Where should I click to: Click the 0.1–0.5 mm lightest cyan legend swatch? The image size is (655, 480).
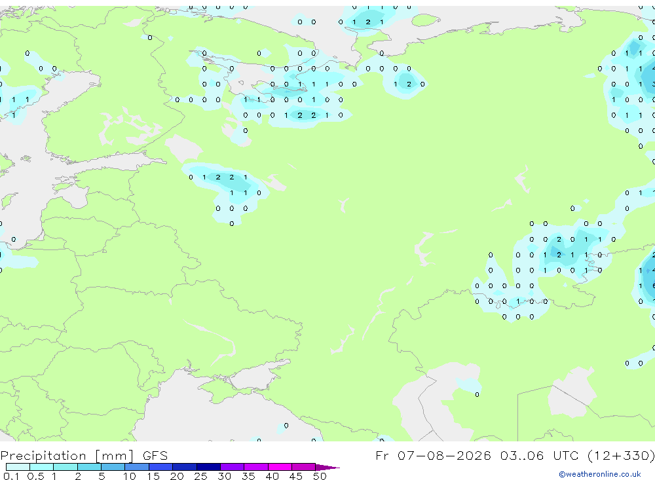pos(18,467)
